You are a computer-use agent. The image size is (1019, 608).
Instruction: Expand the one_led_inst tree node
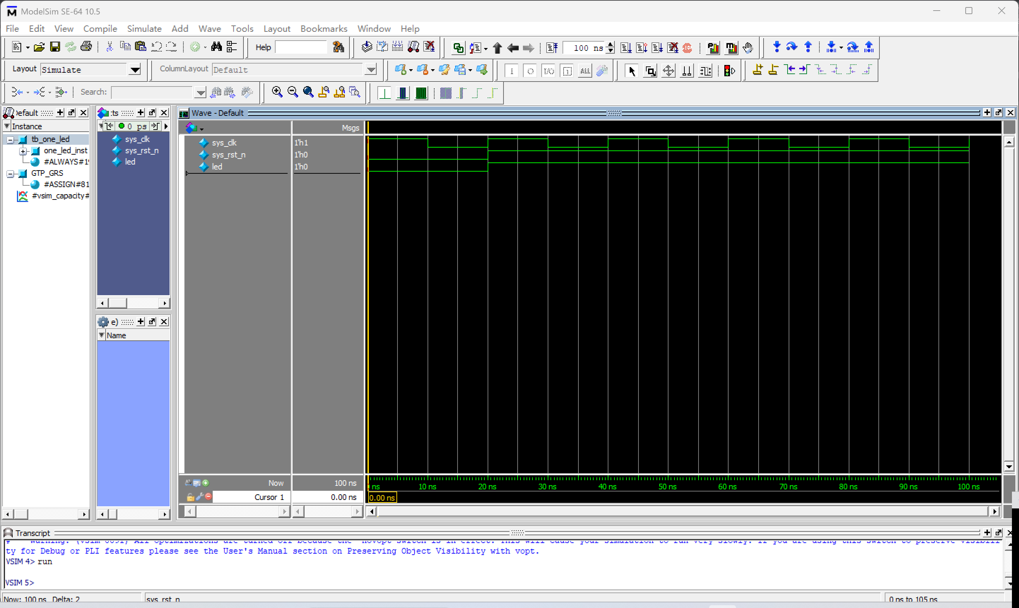pyautogui.click(x=23, y=151)
